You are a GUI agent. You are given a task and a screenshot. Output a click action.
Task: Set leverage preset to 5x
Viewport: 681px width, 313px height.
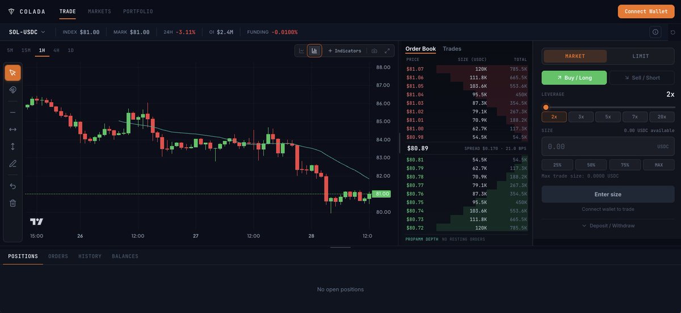[608, 117]
